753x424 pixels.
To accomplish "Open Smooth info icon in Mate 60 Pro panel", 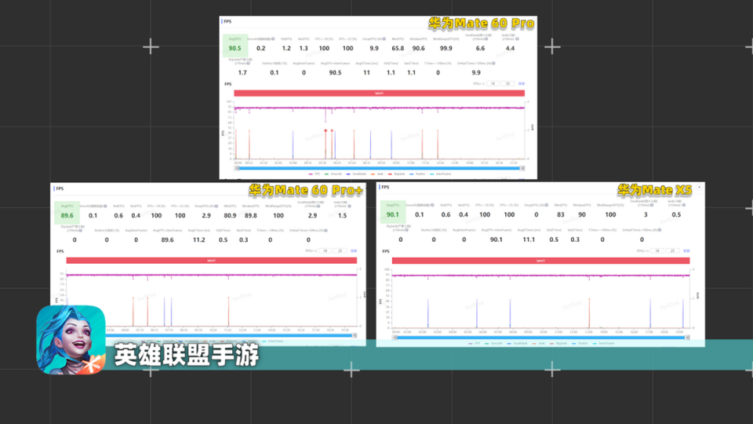I will 273,39.
